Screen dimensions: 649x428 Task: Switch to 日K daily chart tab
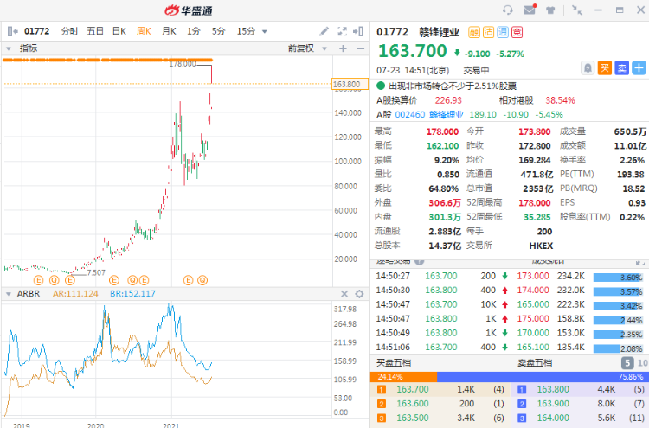[x=119, y=31]
